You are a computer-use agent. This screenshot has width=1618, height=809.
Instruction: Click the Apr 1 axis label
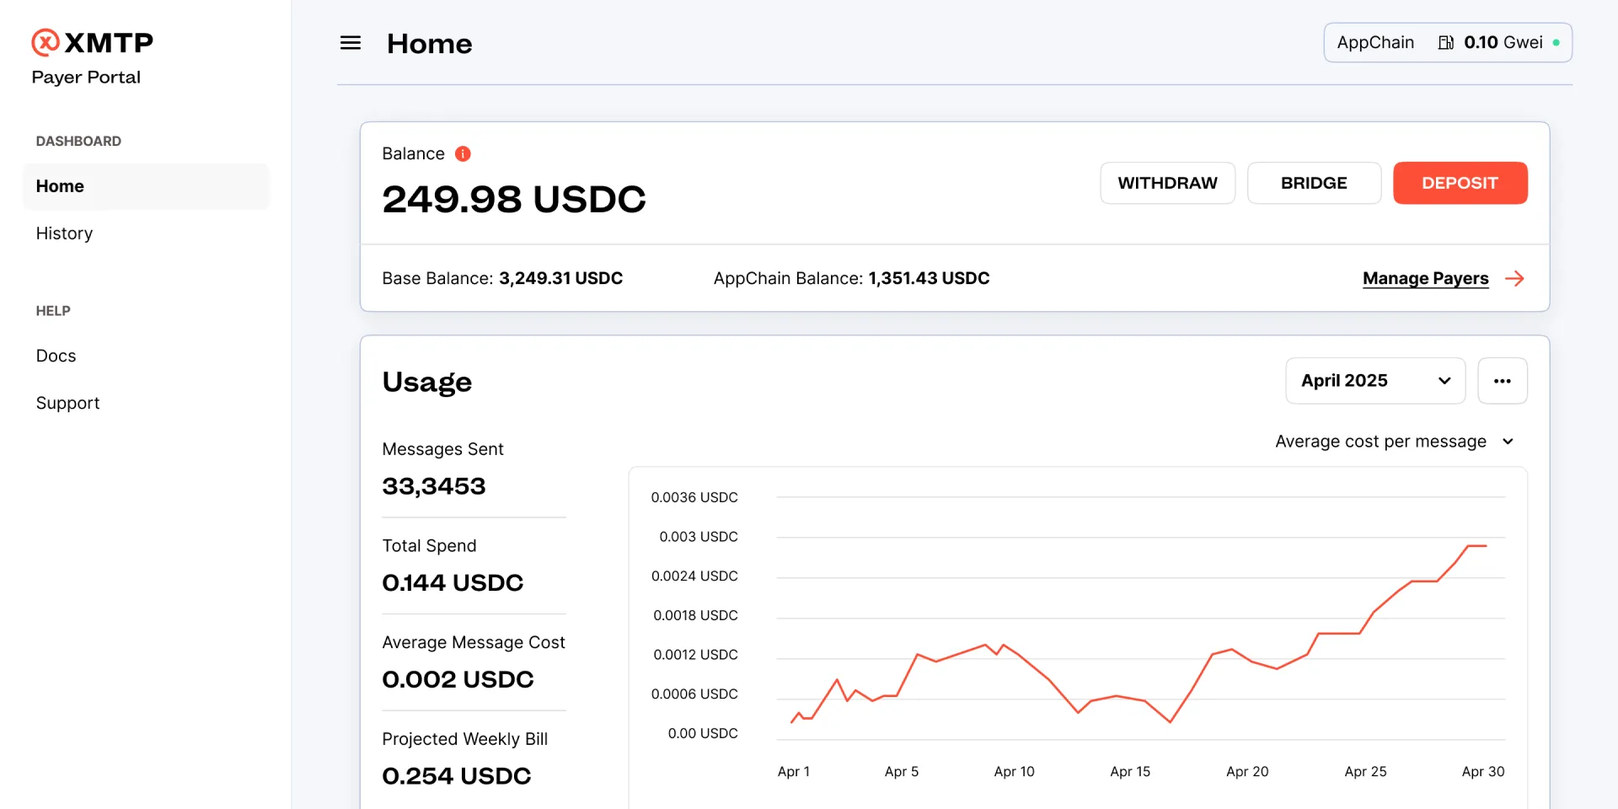[793, 771]
